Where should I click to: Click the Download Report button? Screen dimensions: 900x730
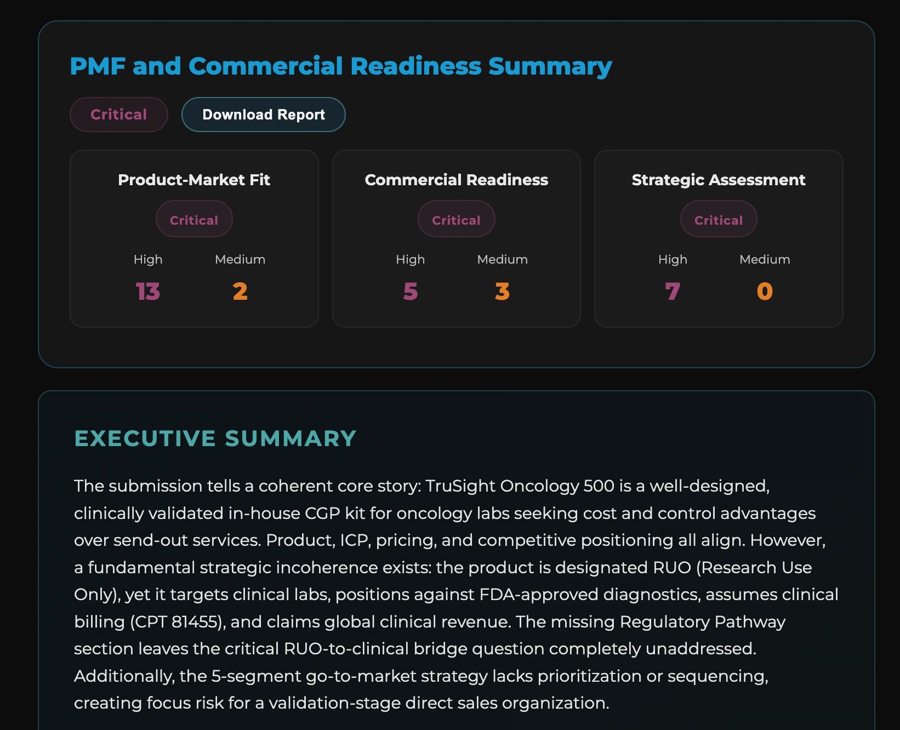pos(263,115)
